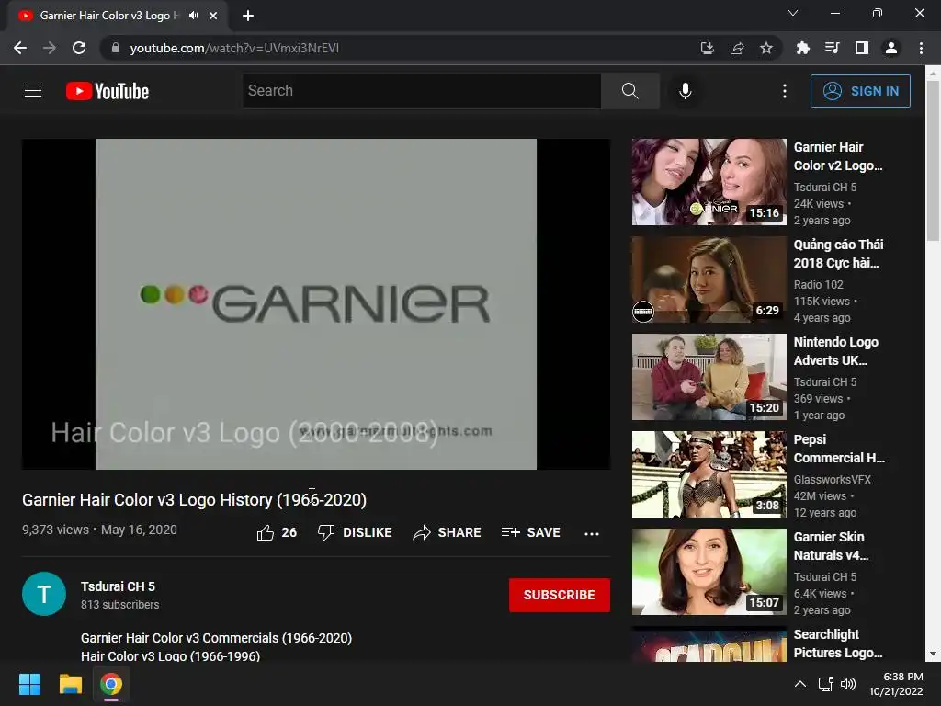This screenshot has width=941, height=706.
Task: Click the Garnier Hair Color v3 Commercials description line
Action: pyautogui.click(x=217, y=638)
